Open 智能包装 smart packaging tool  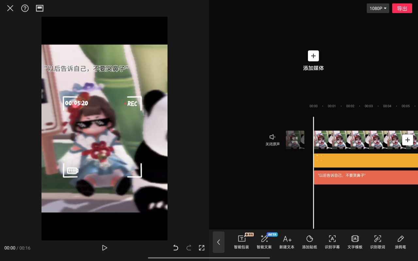click(x=242, y=242)
